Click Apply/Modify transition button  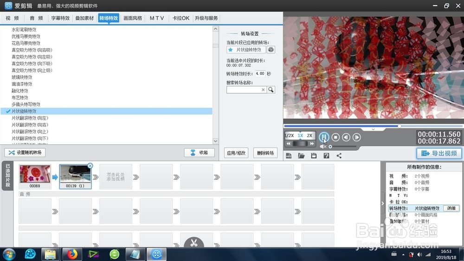pos(236,153)
